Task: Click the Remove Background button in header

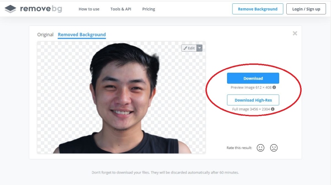Action: tap(258, 9)
